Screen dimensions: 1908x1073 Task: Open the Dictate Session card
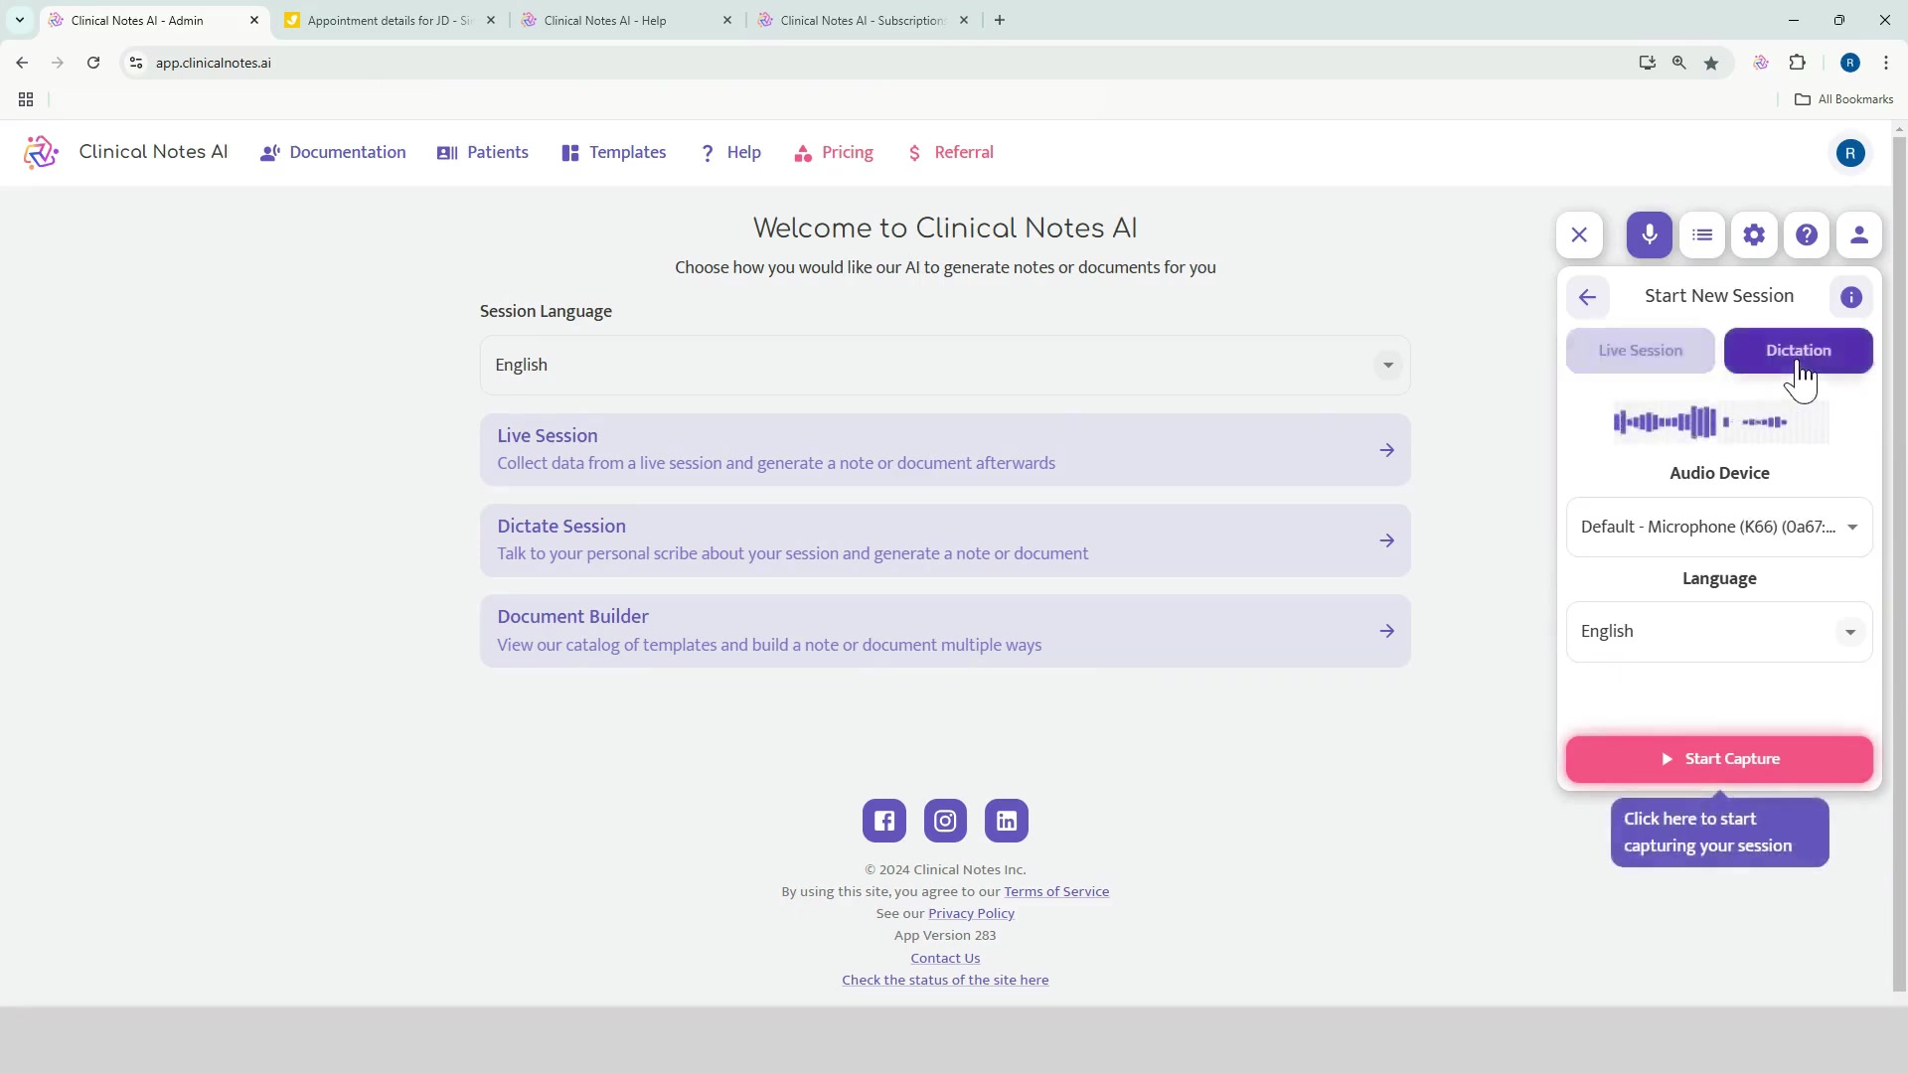[945, 540]
